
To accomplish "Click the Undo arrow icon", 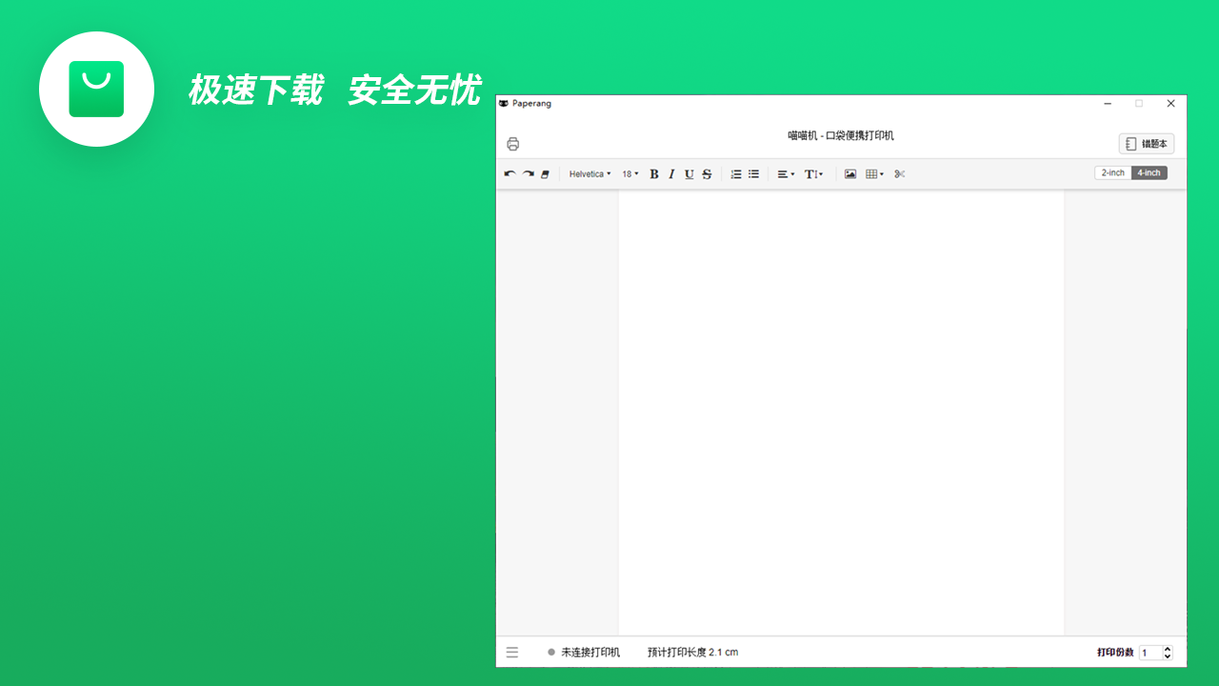I will pyautogui.click(x=510, y=173).
